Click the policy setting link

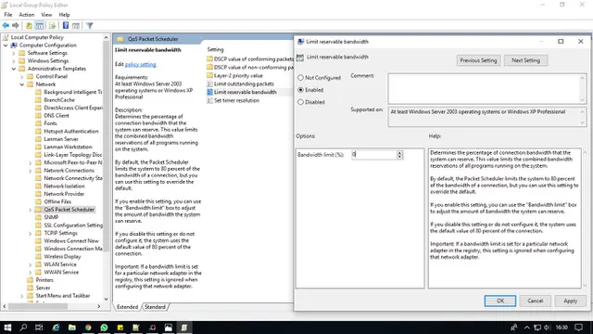pos(140,64)
